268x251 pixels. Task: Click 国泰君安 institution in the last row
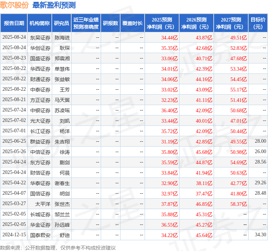(x=40, y=235)
